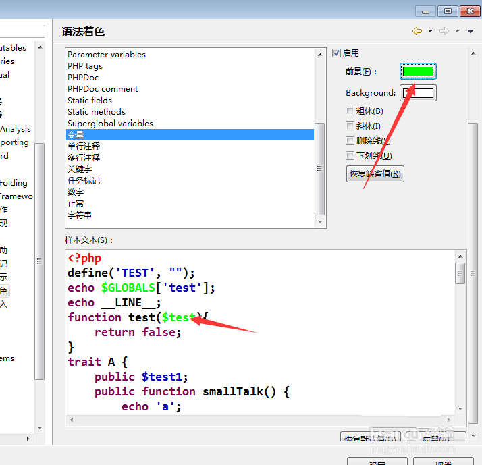Click the yellow back navigation arrow

pyautogui.click(x=417, y=31)
